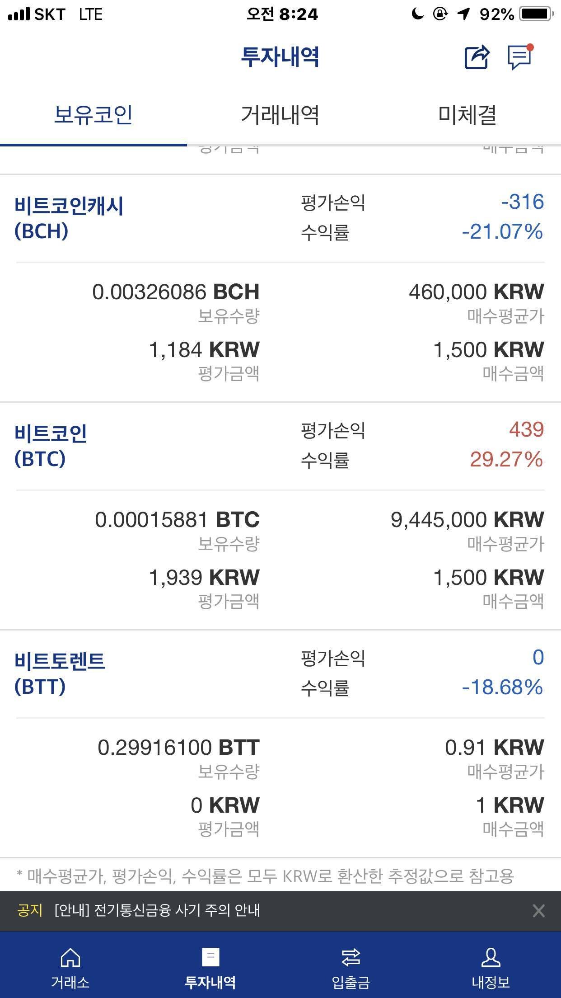Go to 거래소 home icon
The width and height of the screenshot is (561, 998).
tap(70, 957)
